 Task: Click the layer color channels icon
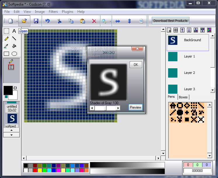(209, 30)
